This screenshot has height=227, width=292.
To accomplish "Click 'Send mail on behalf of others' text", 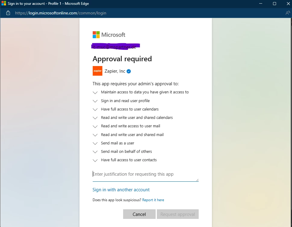I will (126, 152).
